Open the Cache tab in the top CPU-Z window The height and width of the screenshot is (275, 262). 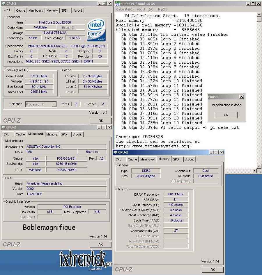(x=21, y=10)
